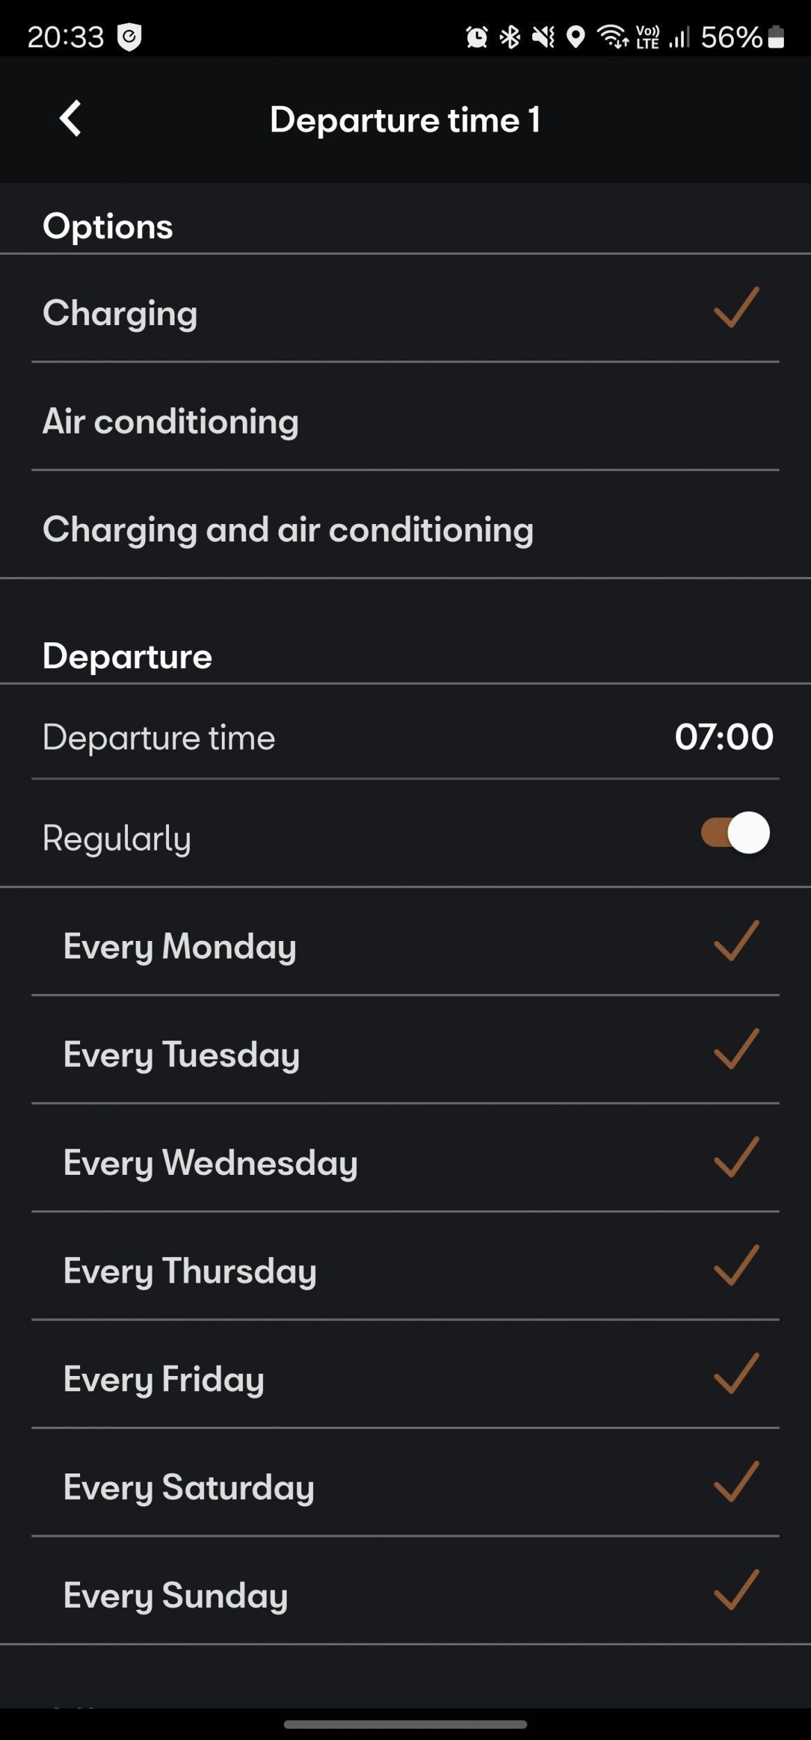Tap the battery icon in status bar
The height and width of the screenshot is (1740, 811).
click(x=776, y=37)
